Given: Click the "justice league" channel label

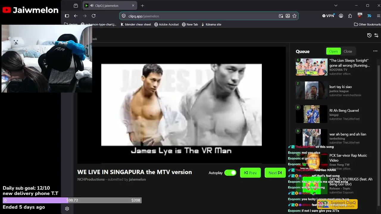Looking at the screenshot, I should pyautogui.click(x=339, y=91).
